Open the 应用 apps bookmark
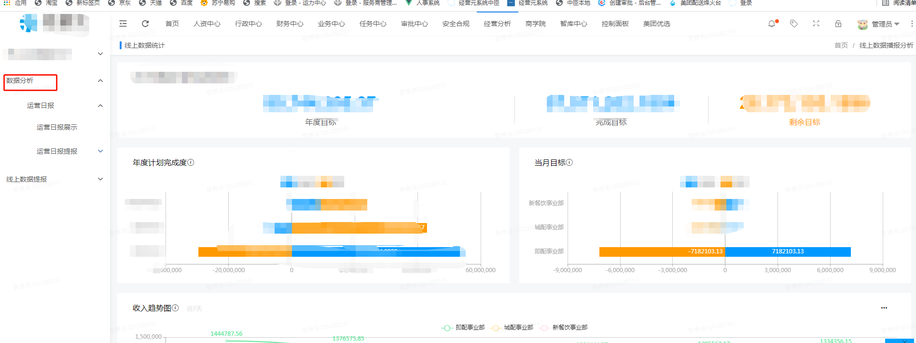The width and height of the screenshot is (916, 343). pos(15,3)
